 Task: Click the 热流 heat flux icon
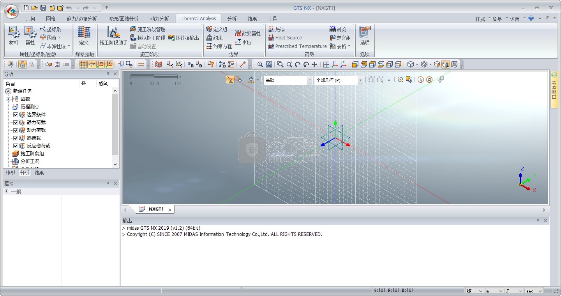[x=276, y=29]
